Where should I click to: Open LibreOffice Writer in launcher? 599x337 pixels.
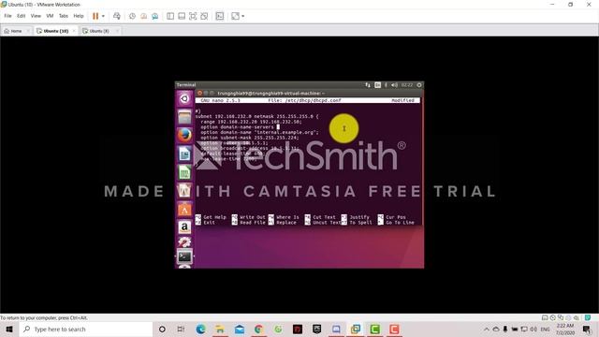point(184,154)
